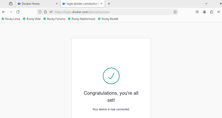Switch to the Docker Home tab
222x118 pixels.
point(38,4)
